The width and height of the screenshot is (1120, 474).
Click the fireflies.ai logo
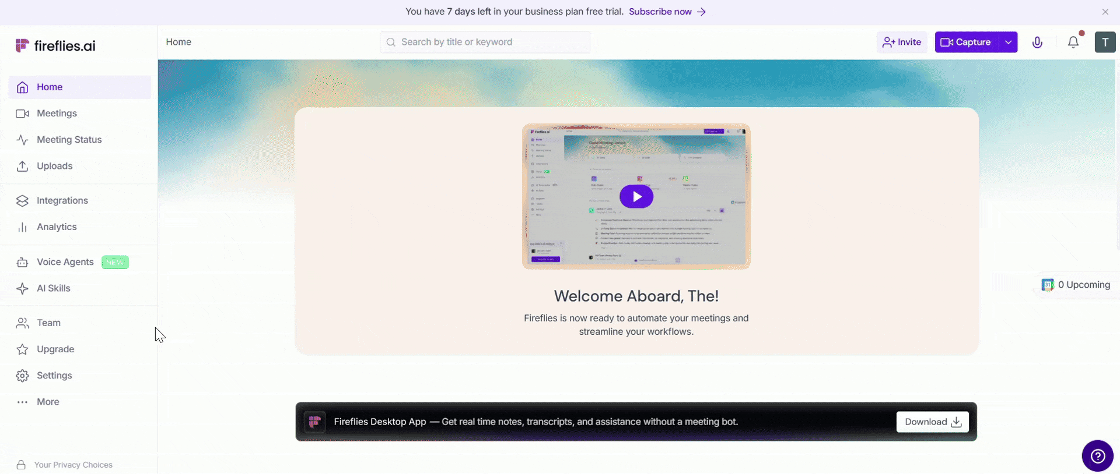55,45
